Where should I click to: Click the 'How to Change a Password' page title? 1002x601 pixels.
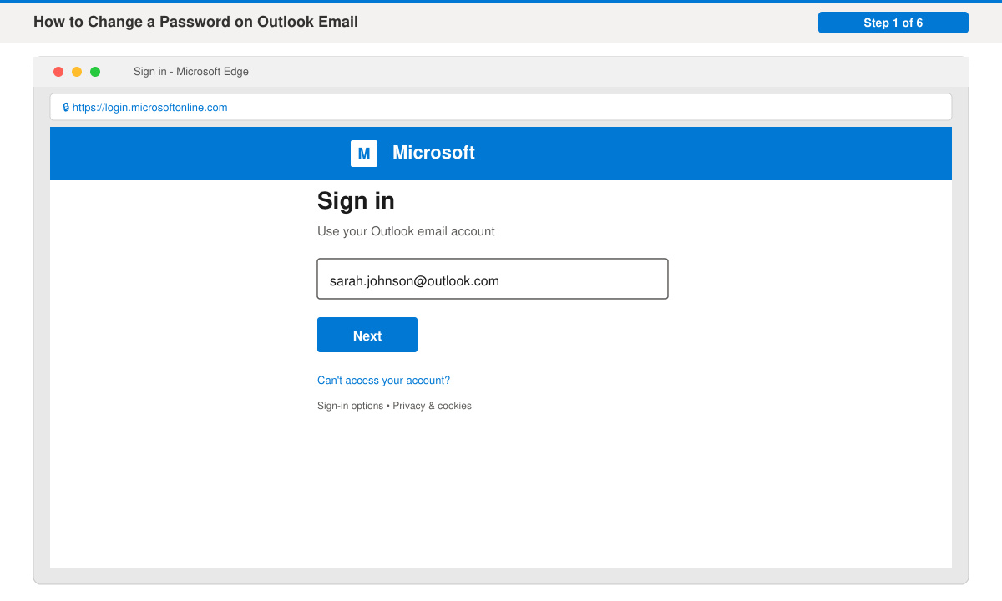[195, 22]
